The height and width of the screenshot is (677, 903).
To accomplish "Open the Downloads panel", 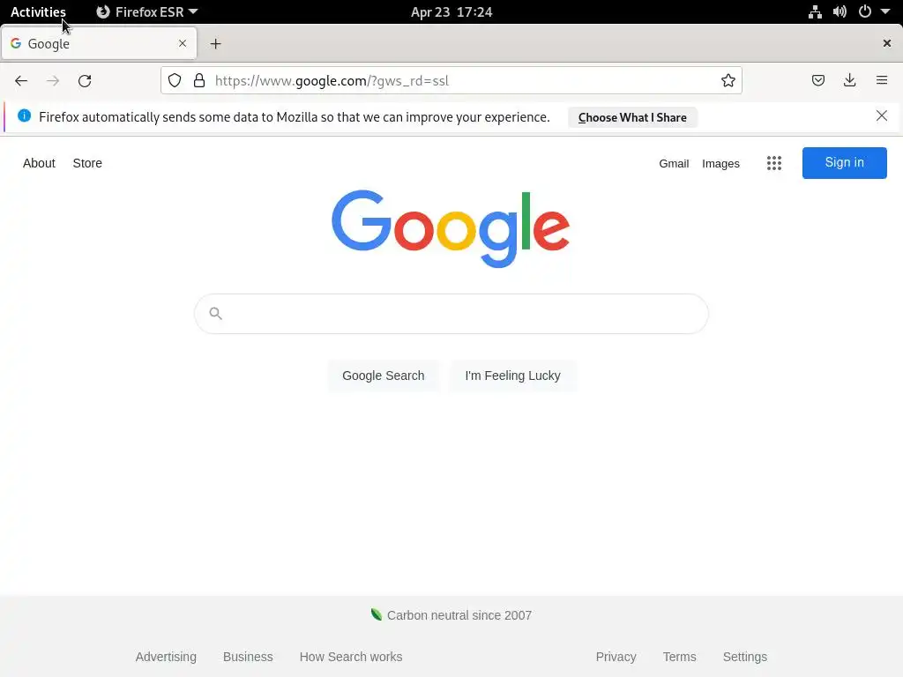I will 849,80.
